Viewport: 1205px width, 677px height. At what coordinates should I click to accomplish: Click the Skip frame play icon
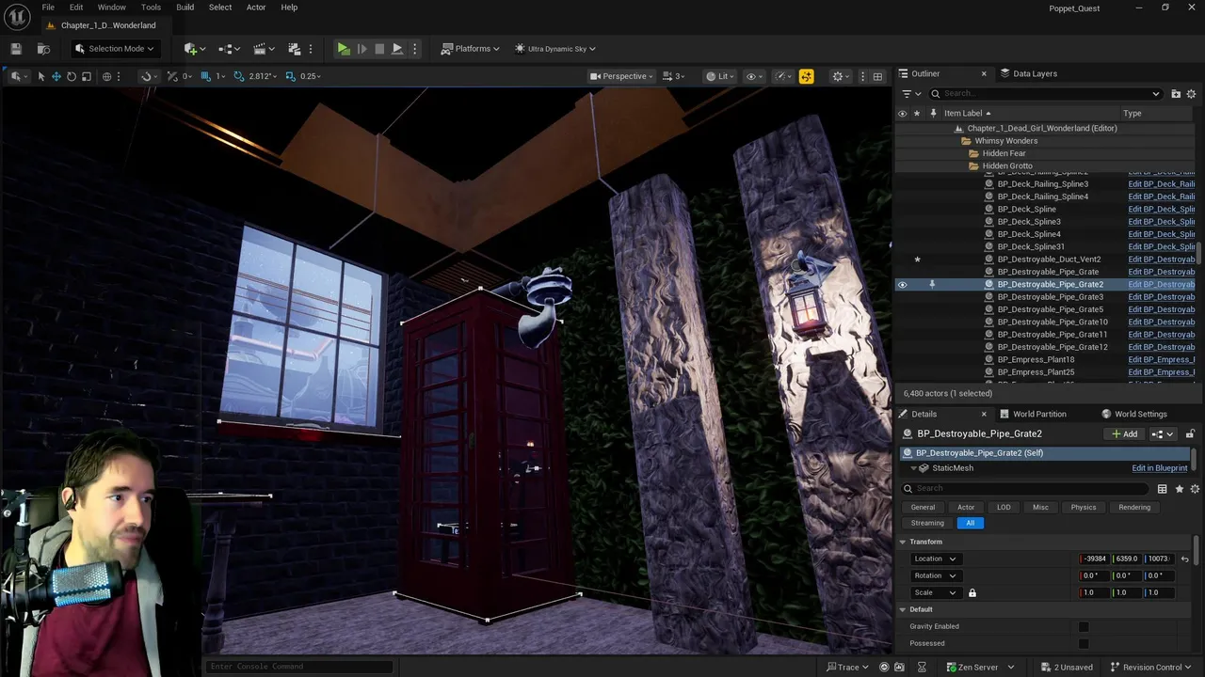361,49
